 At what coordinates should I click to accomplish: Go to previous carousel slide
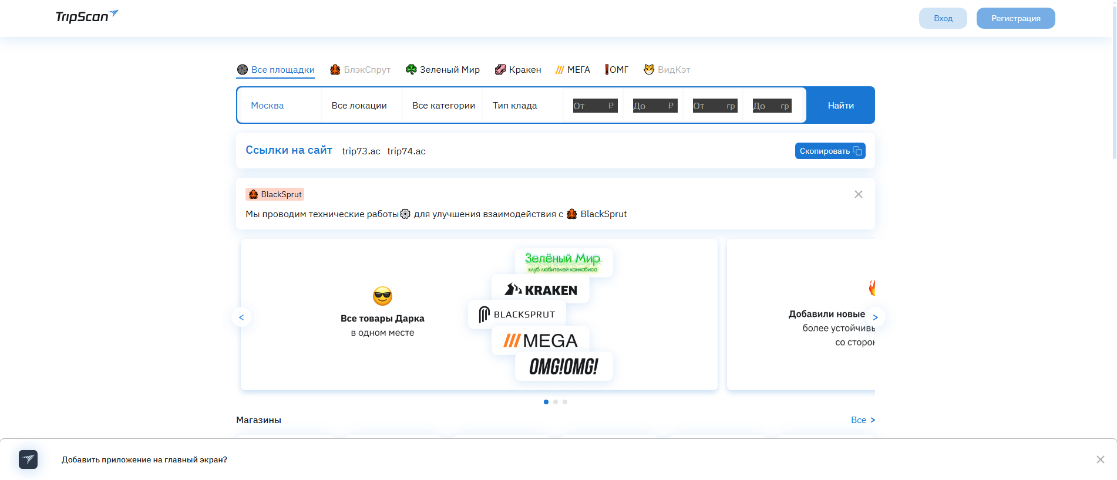pos(241,317)
